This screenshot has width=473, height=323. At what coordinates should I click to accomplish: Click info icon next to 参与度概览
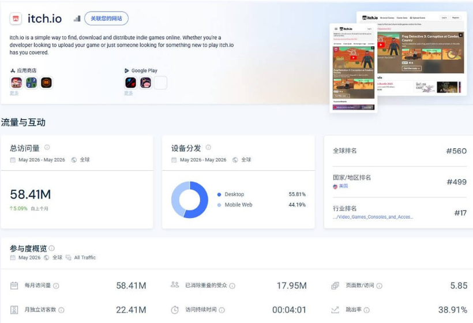[51, 248]
